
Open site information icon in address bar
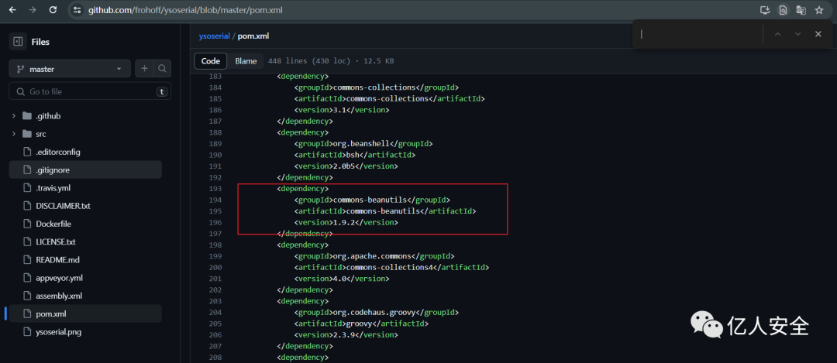pos(77,10)
